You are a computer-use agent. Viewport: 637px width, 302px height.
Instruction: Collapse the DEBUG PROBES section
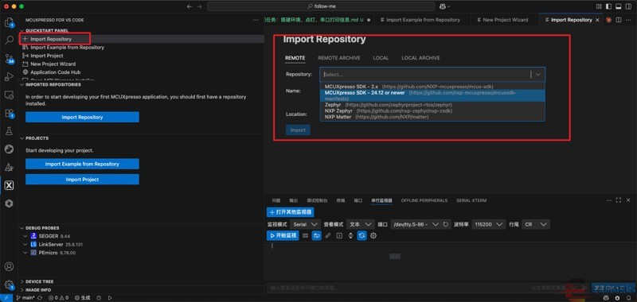(x=39, y=228)
